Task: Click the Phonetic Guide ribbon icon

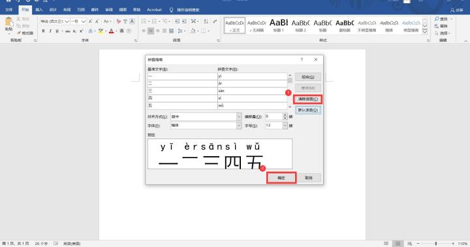Action: click(125, 22)
